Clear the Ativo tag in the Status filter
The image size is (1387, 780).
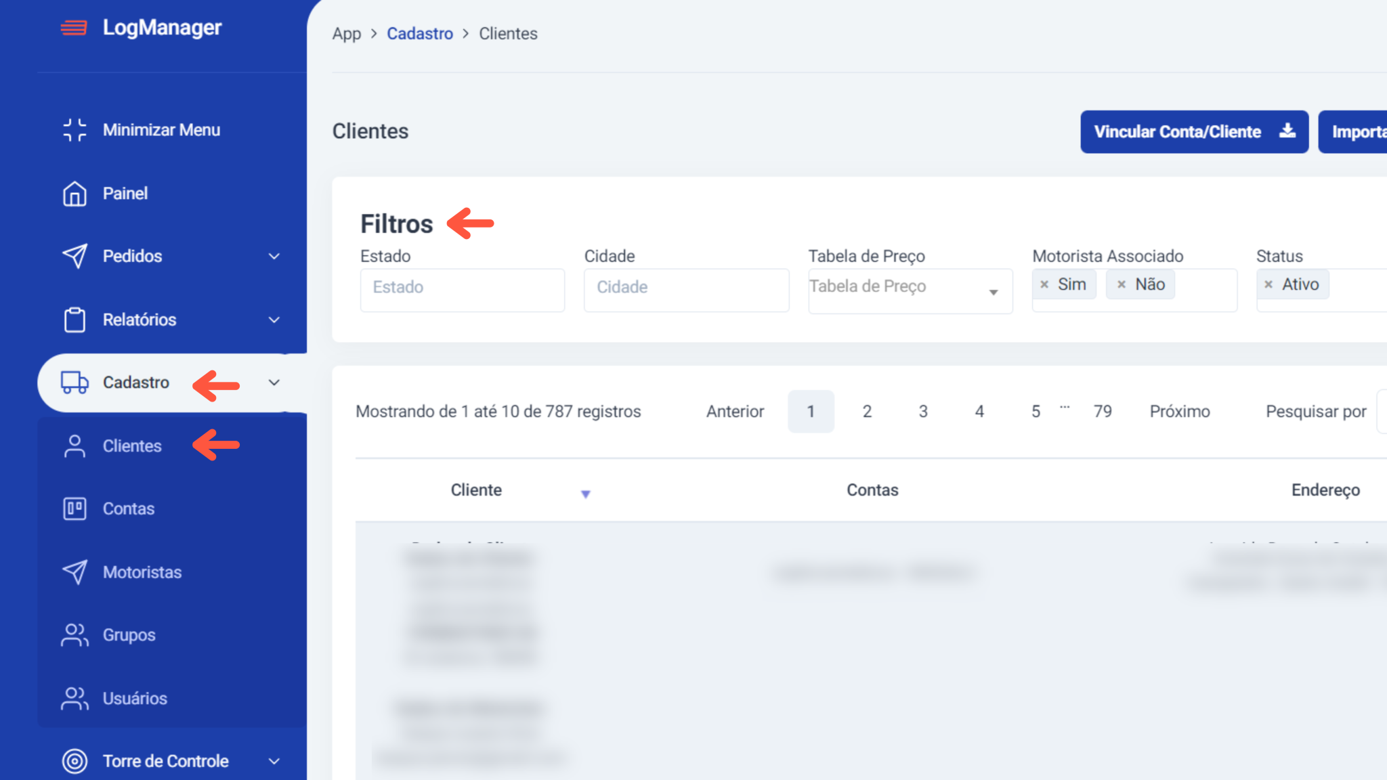tap(1268, 284)
